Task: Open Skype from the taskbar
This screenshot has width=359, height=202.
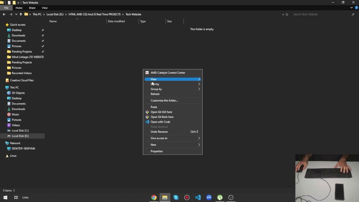Action: pyautogui.click(x=176, y=198)
